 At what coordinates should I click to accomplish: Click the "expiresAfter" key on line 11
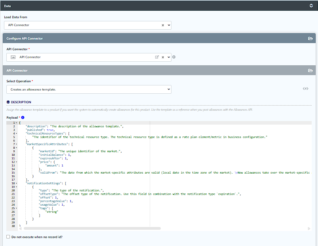coord(50,158)
